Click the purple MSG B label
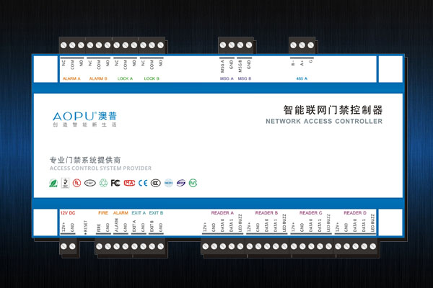Image resolution: width=433 pixels, height=288 pixels. pos(245,78)
